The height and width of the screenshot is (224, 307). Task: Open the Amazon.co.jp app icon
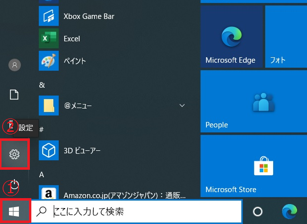coord(49,192)
